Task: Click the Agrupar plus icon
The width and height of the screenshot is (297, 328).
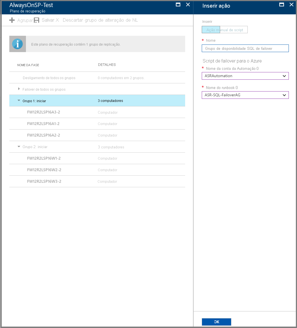Action: [12, 20]
